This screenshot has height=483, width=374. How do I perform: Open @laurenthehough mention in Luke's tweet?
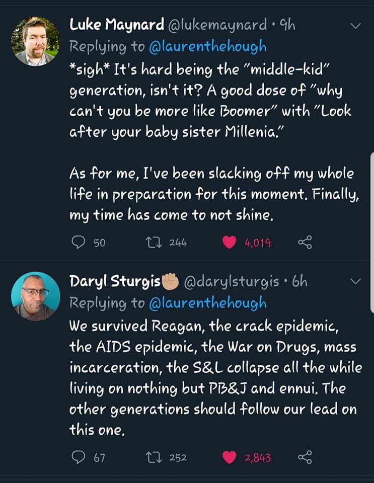207,46
